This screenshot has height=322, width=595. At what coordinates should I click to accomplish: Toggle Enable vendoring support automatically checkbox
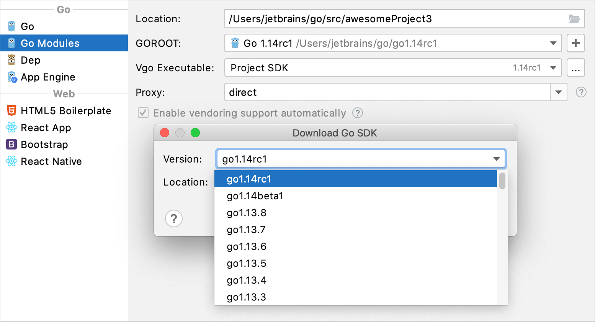pyautogui.click(x=143, y=113)
